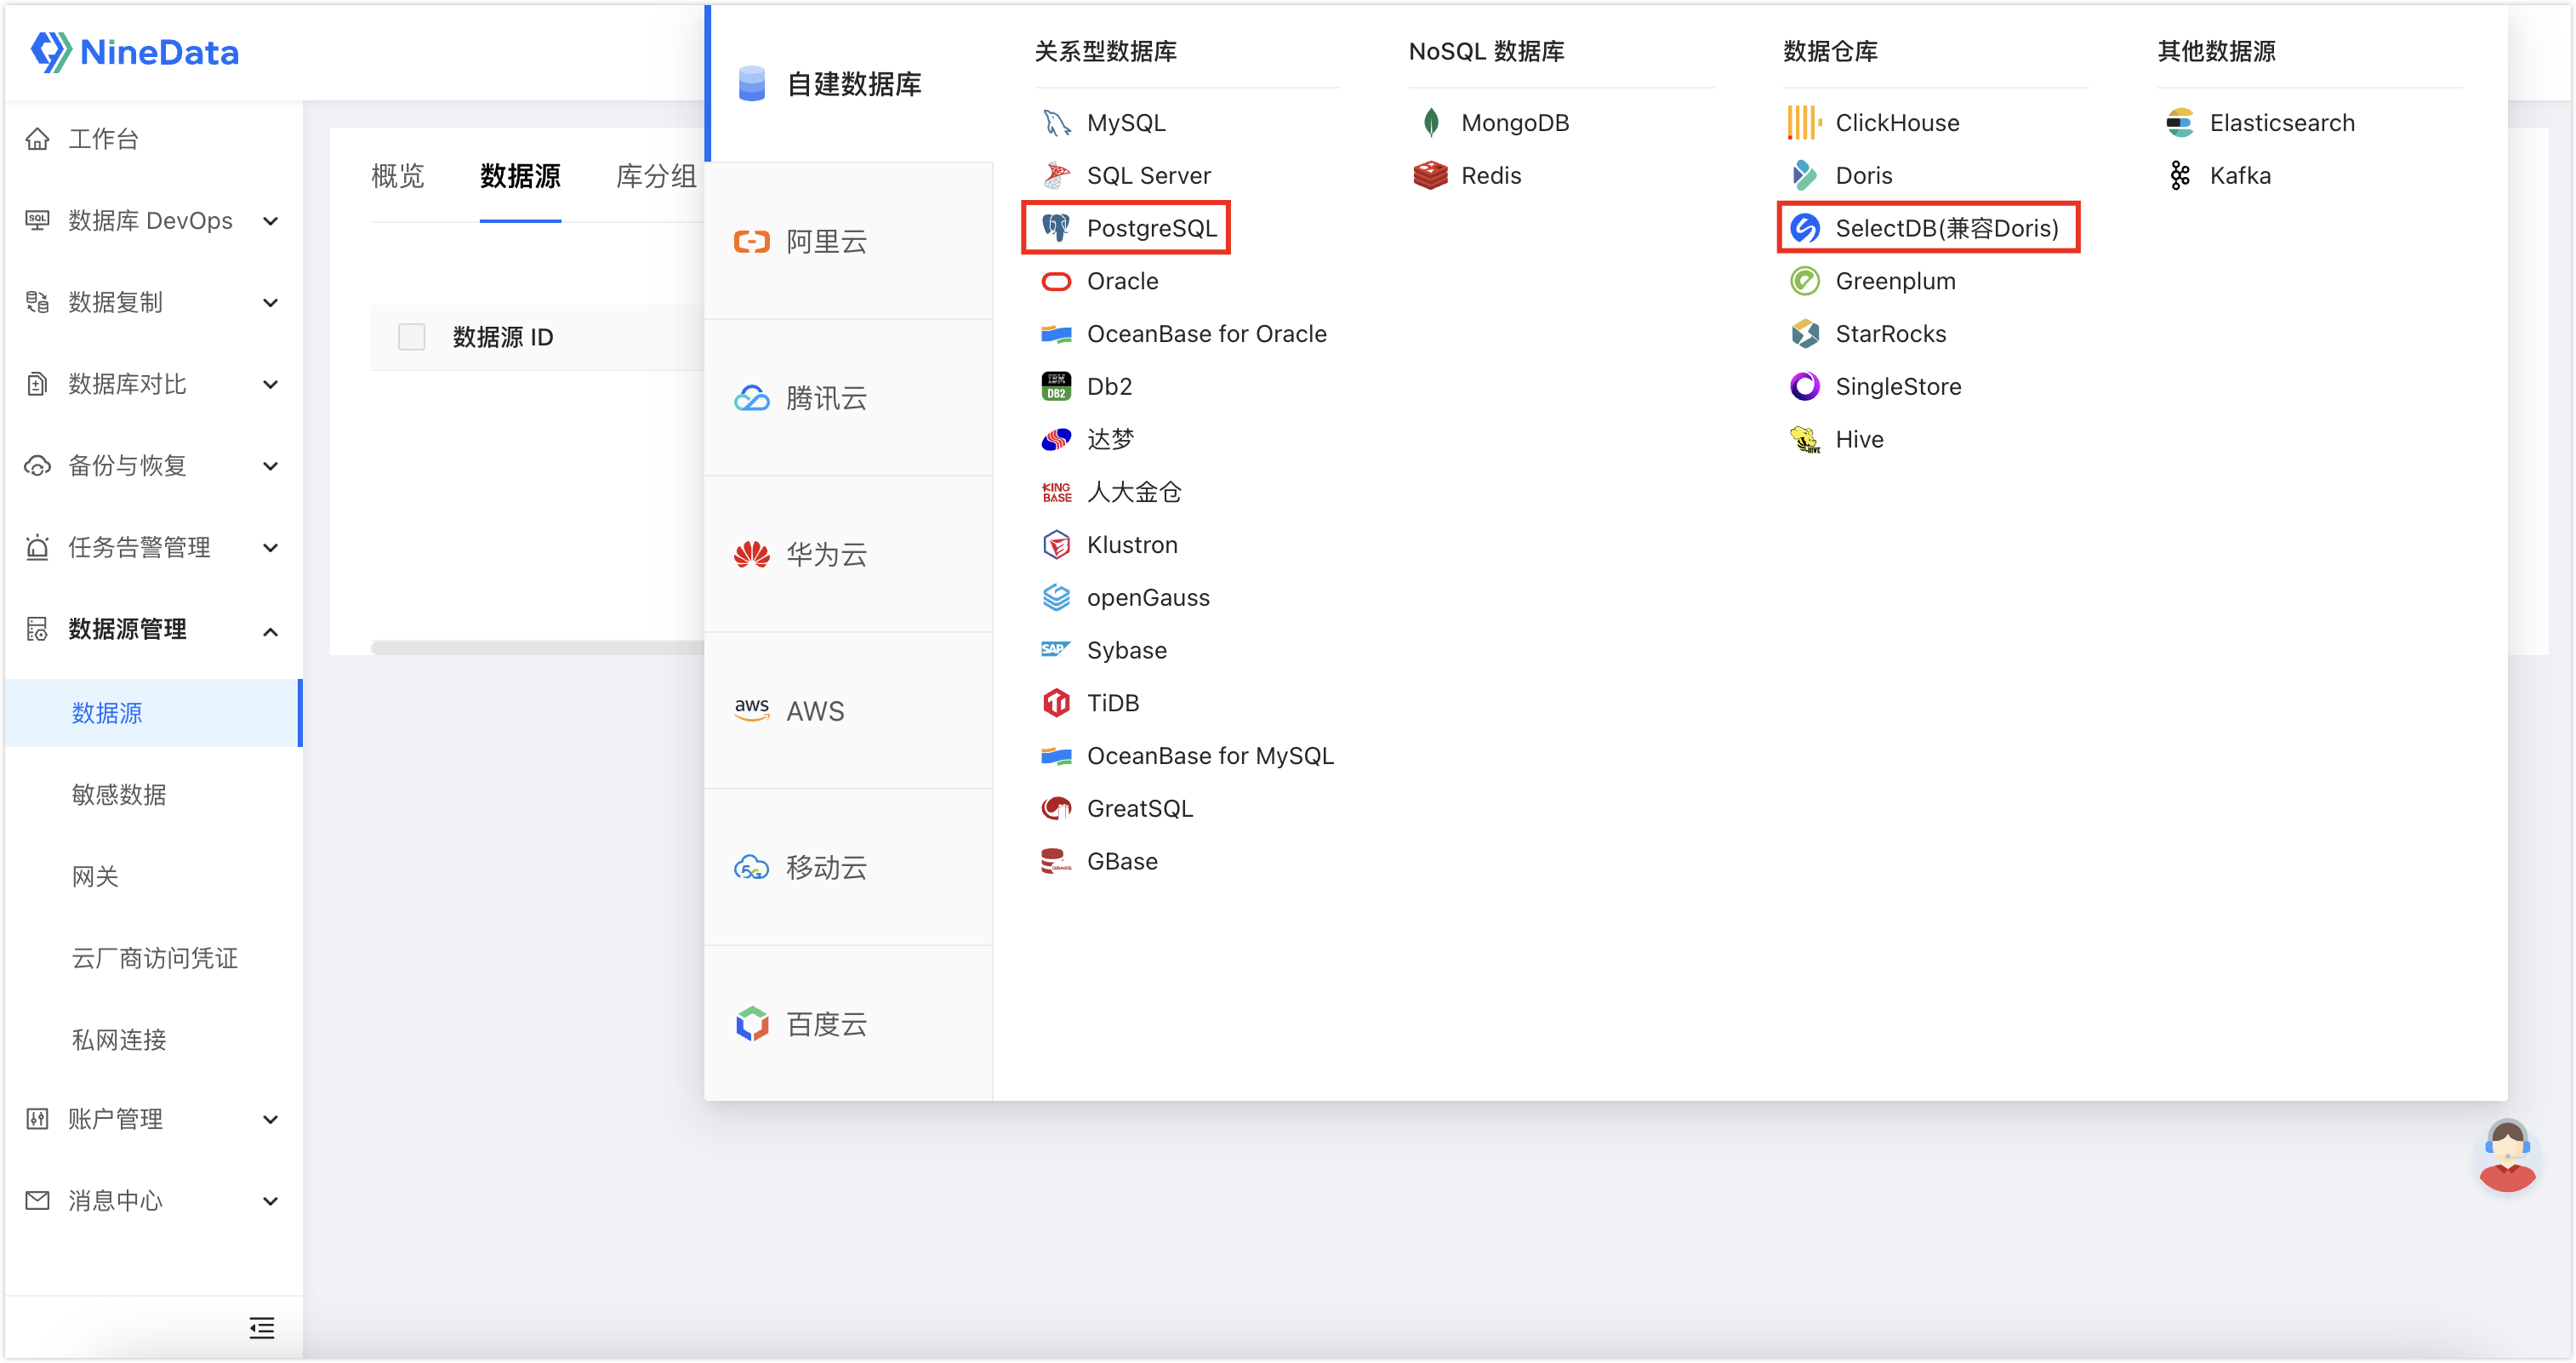Image resolution: width=2576 pixels, height=1363 pixels.
Task: Click the horizontal scrollbar under the table
Action: 538,648
